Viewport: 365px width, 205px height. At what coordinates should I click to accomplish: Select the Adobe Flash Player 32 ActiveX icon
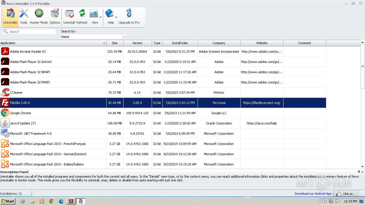coord(5,62)
